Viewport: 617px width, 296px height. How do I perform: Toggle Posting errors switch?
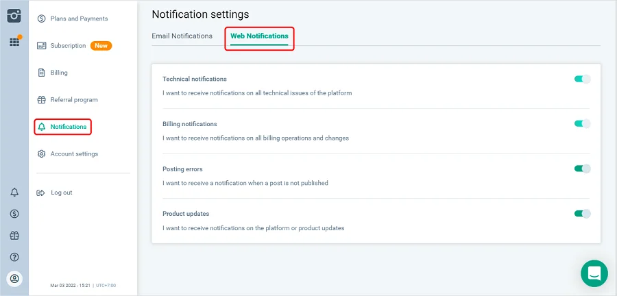582,169
